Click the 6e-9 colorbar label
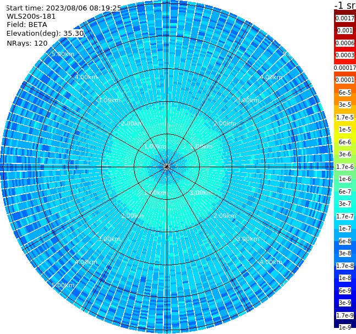This screenshot has width=356, height=334. (x=345, y=291)
